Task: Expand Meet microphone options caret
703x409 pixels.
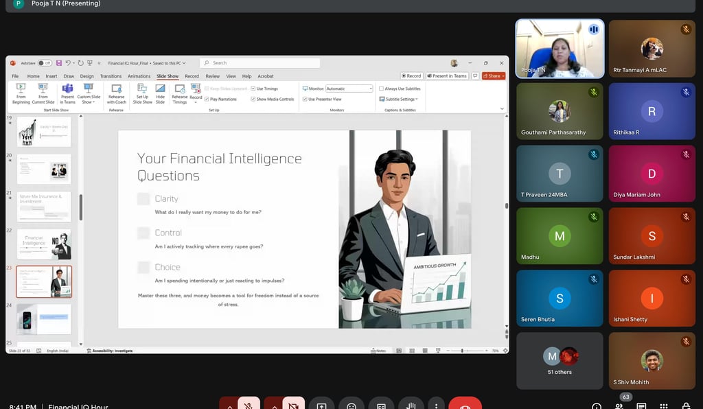Action: pos(229,406)
